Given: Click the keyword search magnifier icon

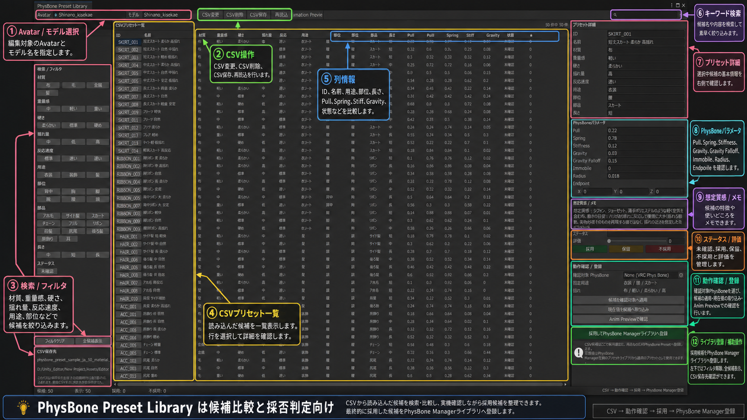Looking at the screenshot, I should (615, 15).
